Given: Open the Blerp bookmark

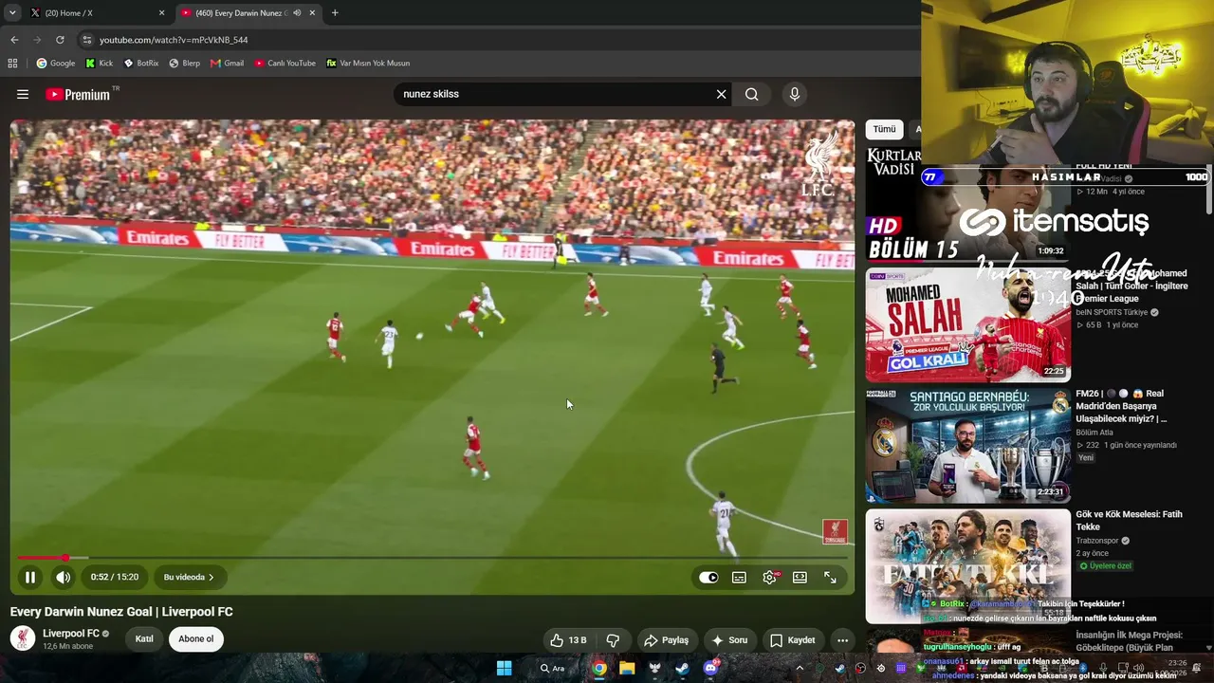Looking at the screenshot, I should point(184,64).
